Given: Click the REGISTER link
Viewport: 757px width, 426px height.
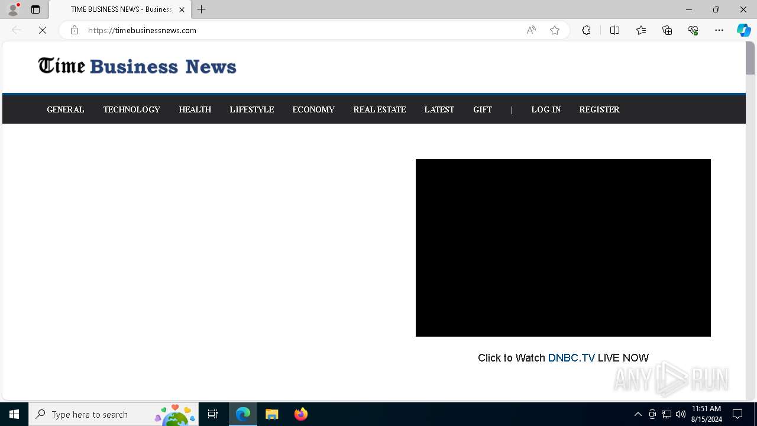Looking at the screenshot, I should pyautogui.click(x=600, y=109).
